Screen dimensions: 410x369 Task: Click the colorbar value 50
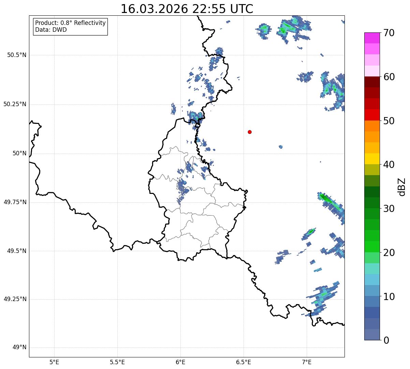pyautogui.click(x=389, y=121)
